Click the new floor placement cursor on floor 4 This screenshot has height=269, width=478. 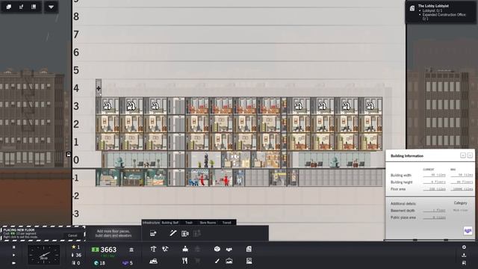click(x=99, y=88)
